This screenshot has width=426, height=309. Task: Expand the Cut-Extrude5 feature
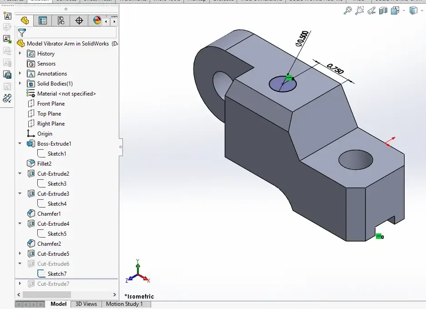pos(20,253)
